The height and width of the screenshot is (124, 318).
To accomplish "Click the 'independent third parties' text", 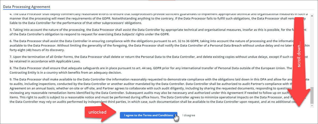I will (92, 102).
